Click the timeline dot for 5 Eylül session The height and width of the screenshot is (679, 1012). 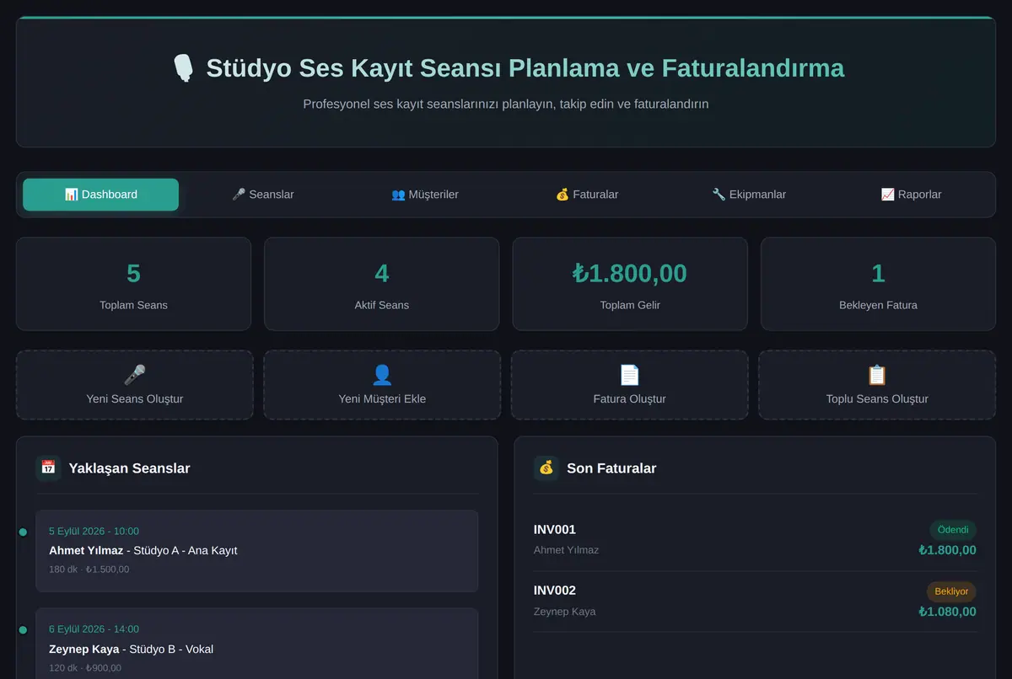(23, 532)
